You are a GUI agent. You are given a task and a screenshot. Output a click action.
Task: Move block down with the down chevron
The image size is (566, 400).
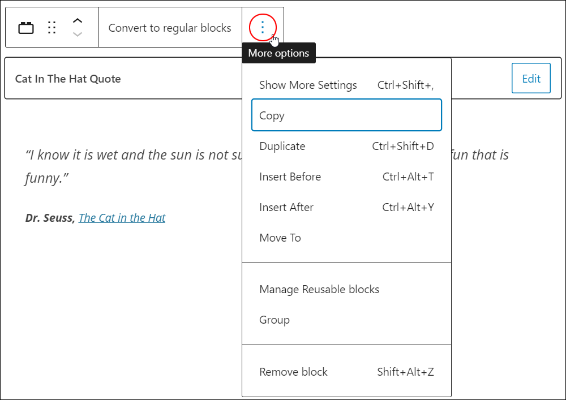click(x=78, y=35)
